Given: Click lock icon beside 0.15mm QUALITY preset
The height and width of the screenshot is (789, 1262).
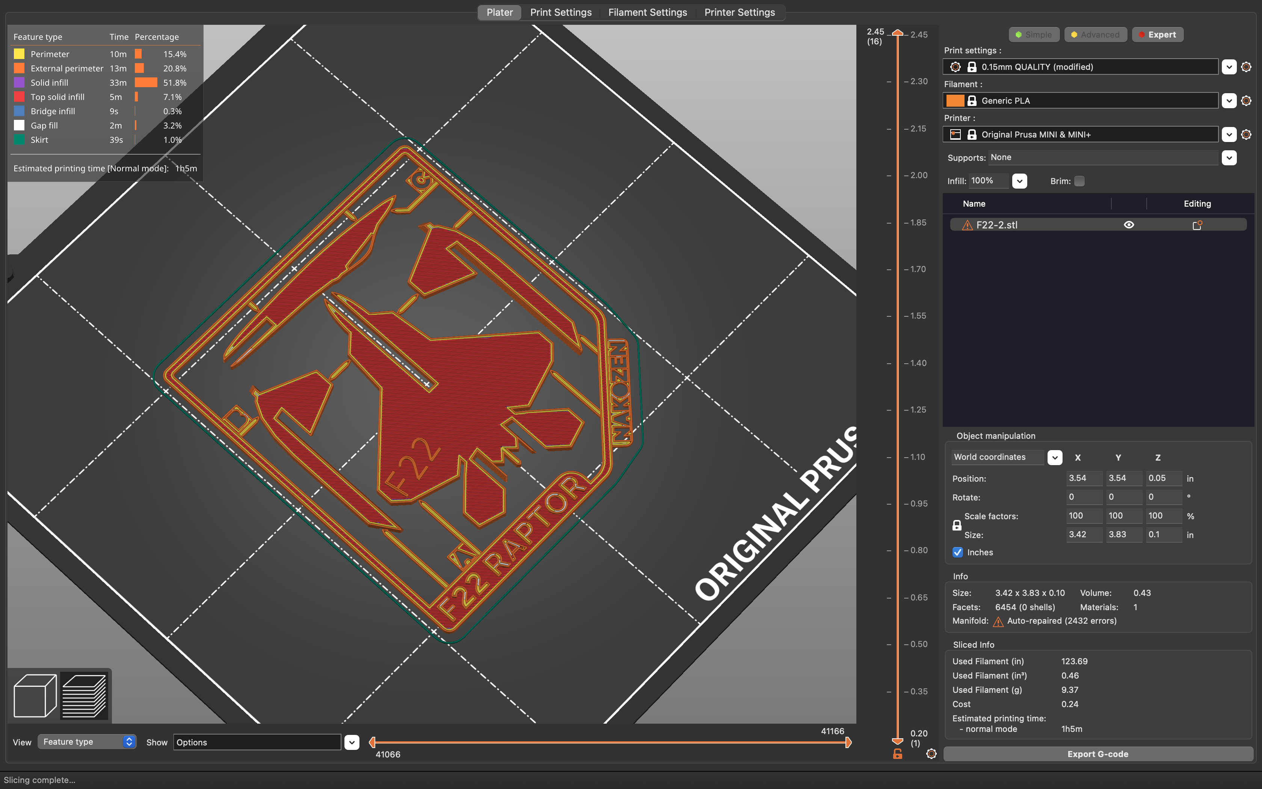Looking at the screenshot, I should pos(972,67).
